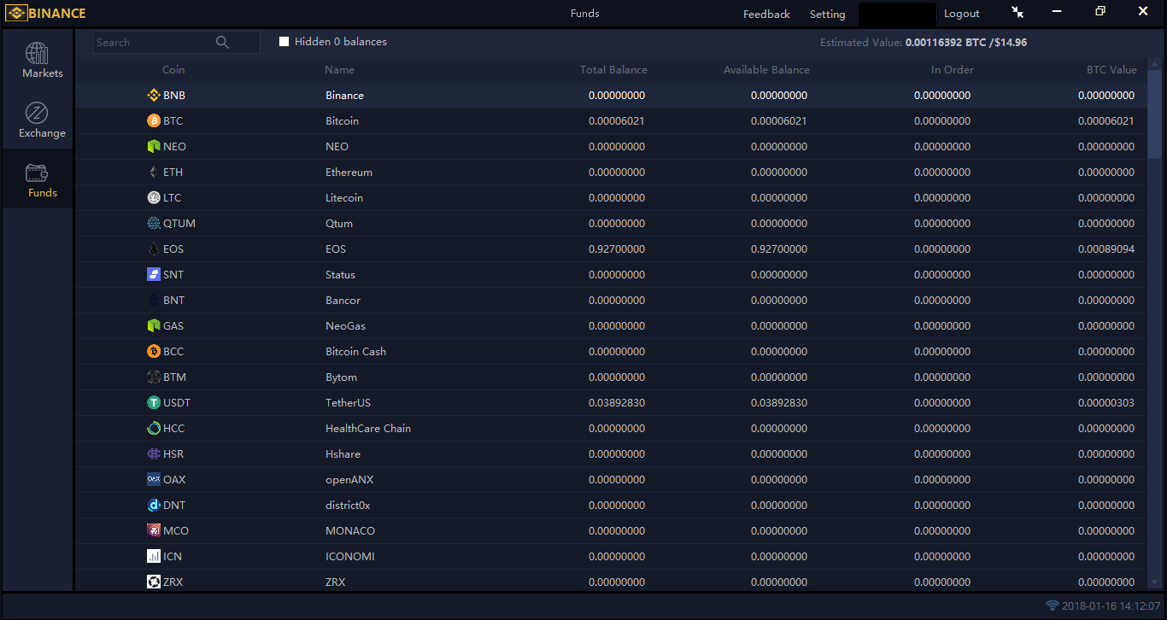Click the openANX name cell
The height and width of the screenshot is (620, 1167).
349,480
